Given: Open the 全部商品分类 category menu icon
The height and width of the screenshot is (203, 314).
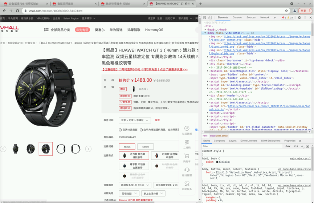Looking at the screenshot, I should [x=46, y=30].
